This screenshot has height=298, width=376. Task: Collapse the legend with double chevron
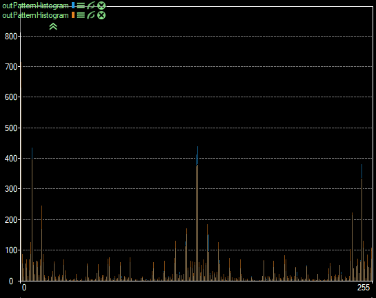tap(53, 26)
